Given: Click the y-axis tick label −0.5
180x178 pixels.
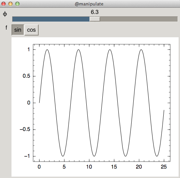Looking at the screenshot, I should point(25,129).
